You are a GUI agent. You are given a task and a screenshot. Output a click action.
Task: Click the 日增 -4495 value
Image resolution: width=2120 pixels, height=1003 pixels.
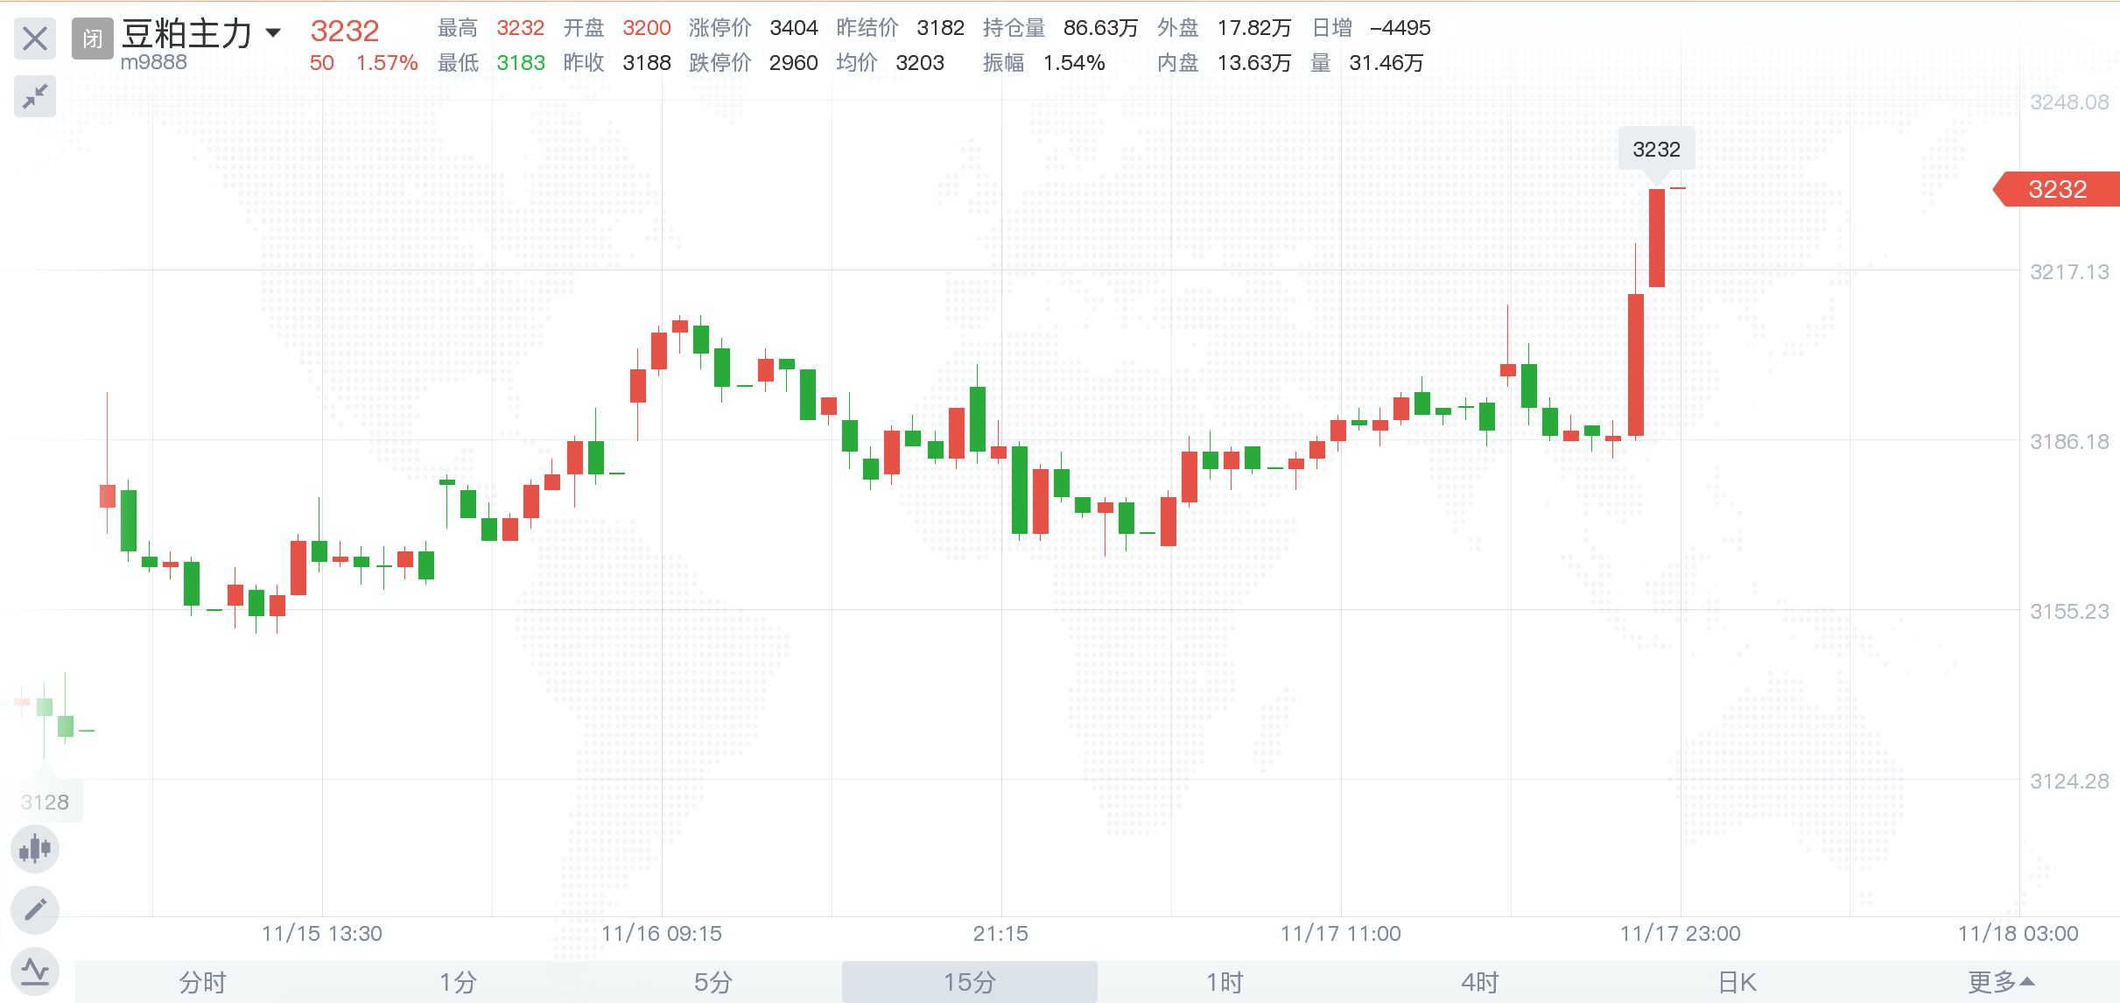tap(1400, 28)
